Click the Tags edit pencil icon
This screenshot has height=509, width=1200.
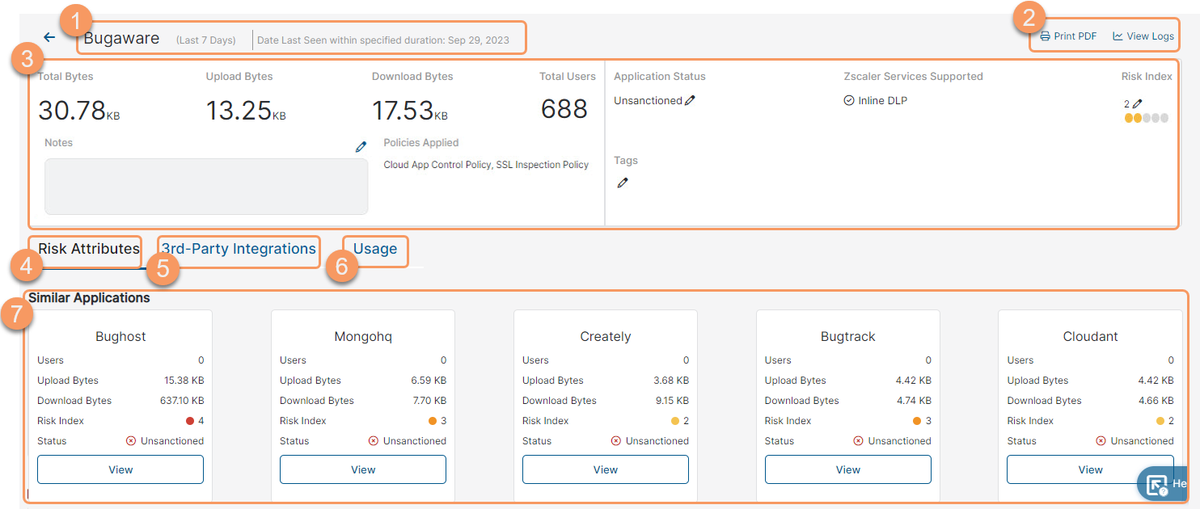pos(622,183)
